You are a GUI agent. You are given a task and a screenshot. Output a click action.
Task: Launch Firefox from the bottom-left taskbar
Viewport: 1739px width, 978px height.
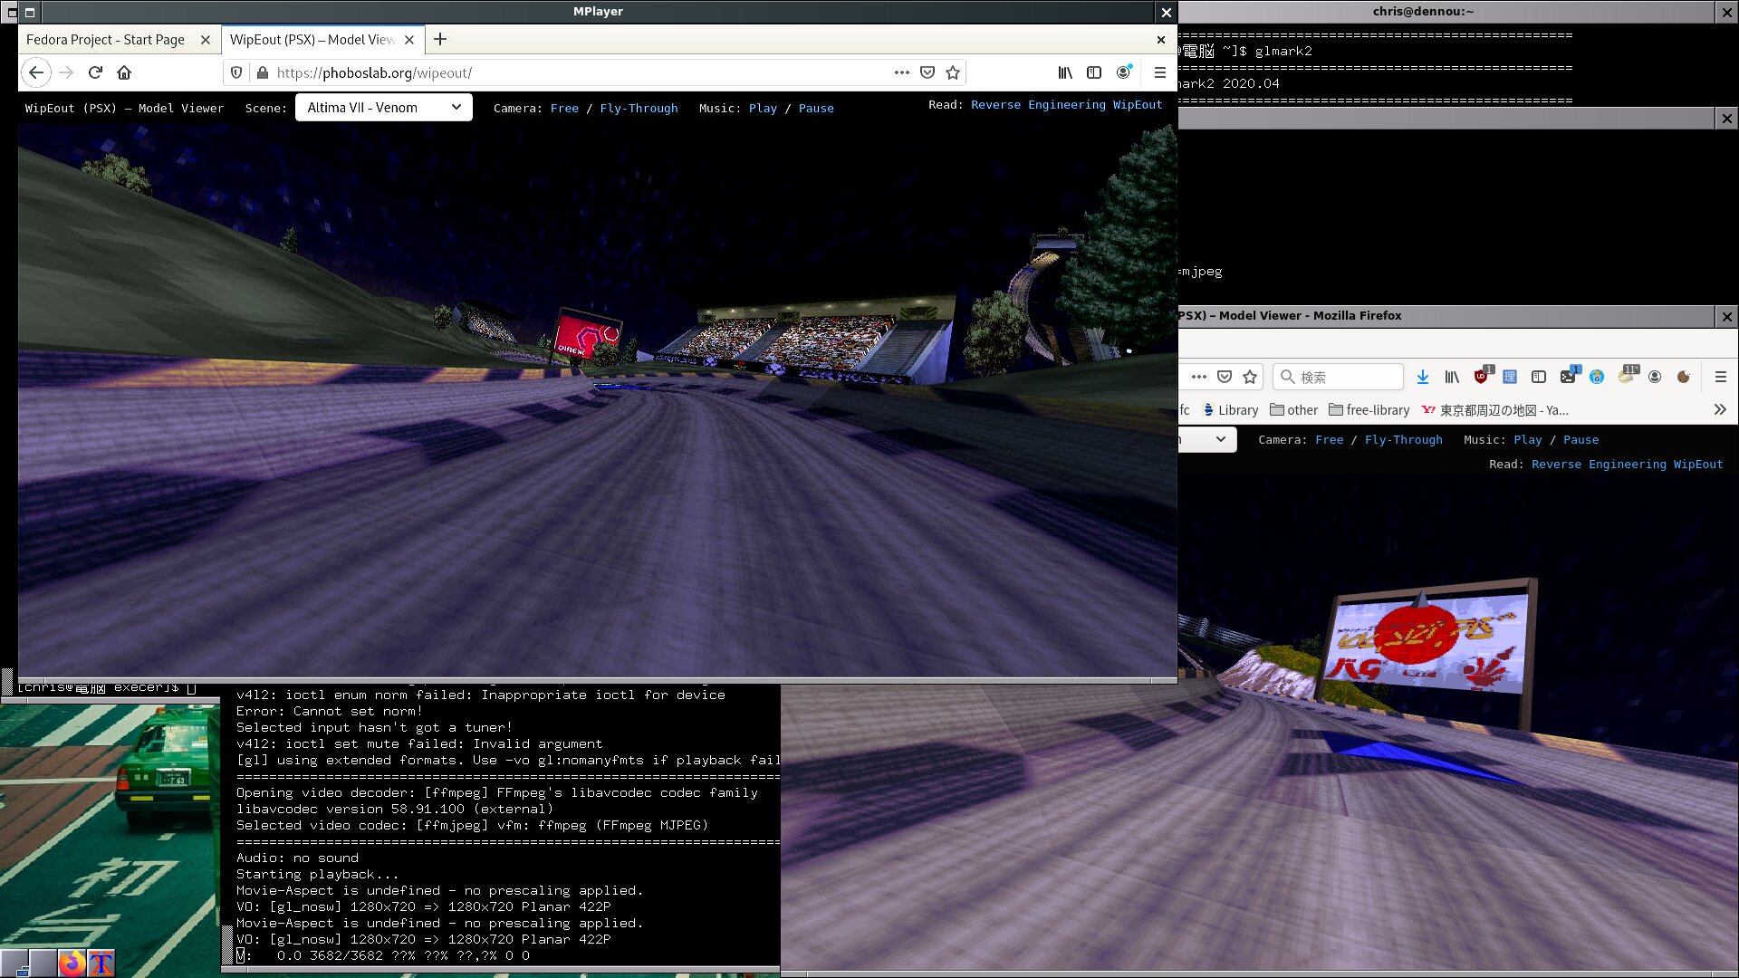point(72,963)
